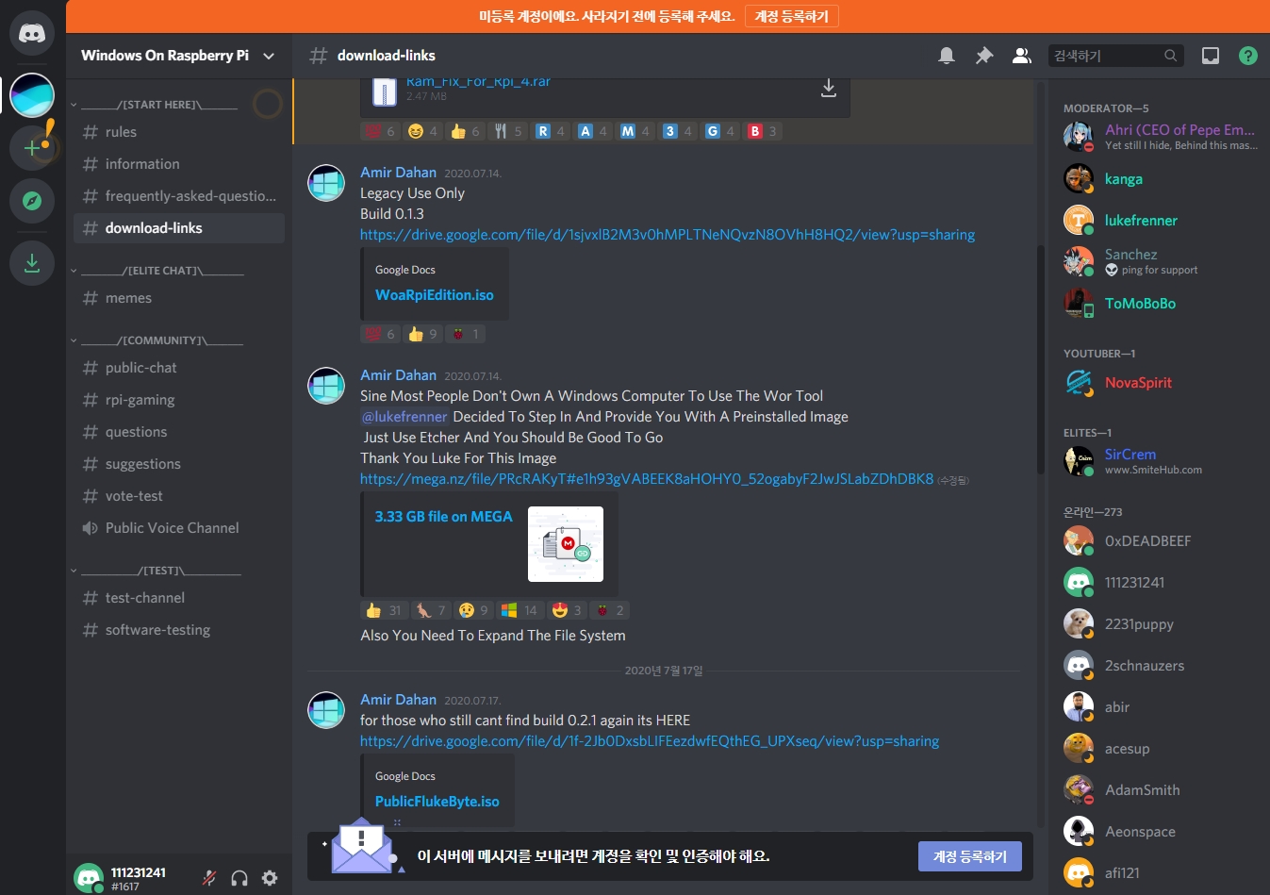The height and width of the screenshot is (895, 1270).
Task: Open Discord home direct messages icon
Action: [32, 34]
